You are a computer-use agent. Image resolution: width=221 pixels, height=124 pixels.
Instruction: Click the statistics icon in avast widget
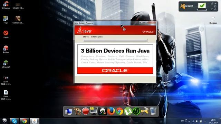point(215,9)
